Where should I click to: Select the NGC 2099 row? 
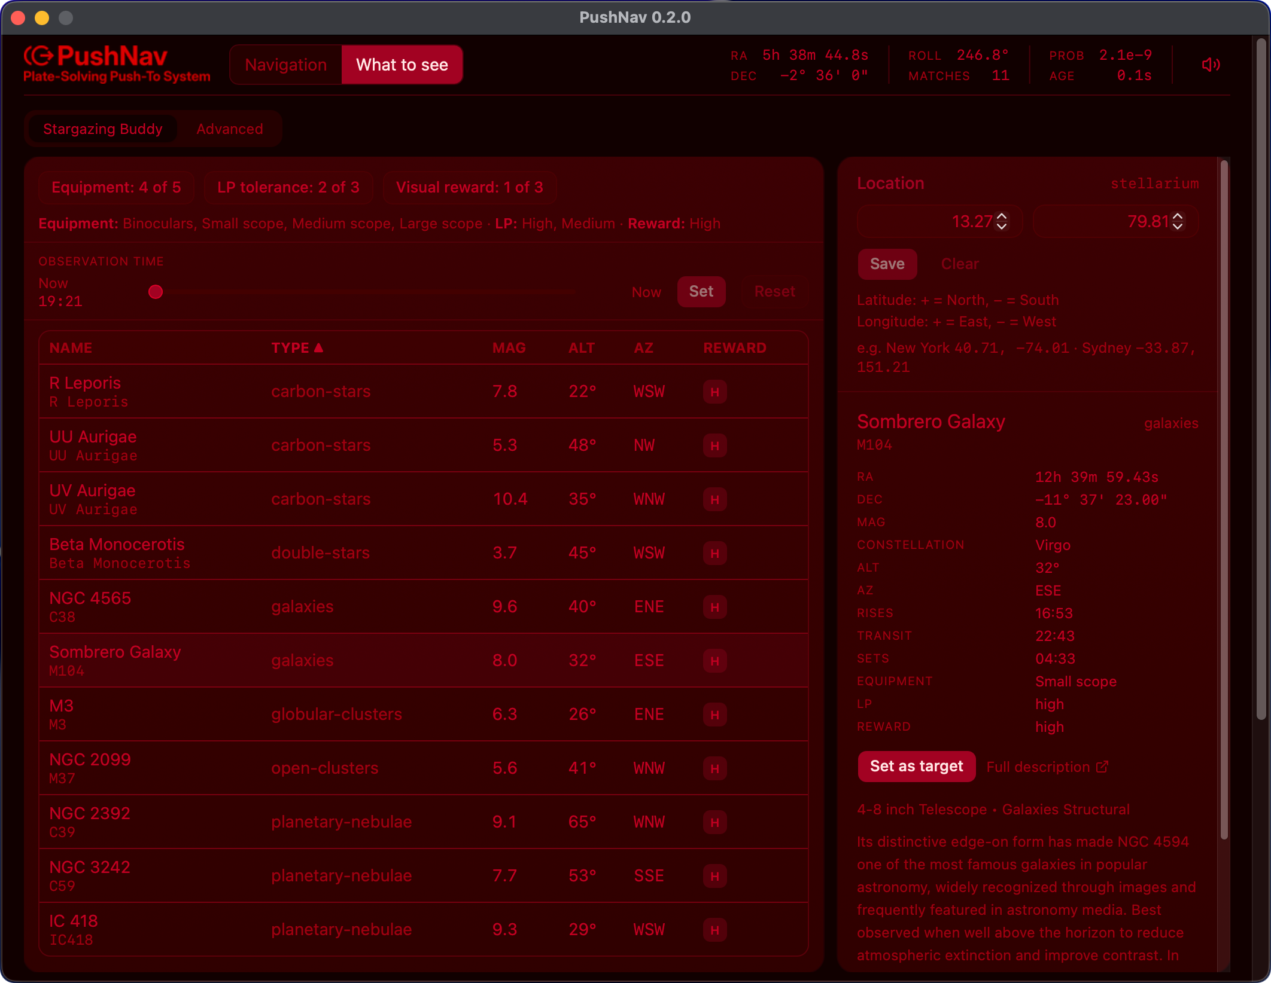point(424,768)
